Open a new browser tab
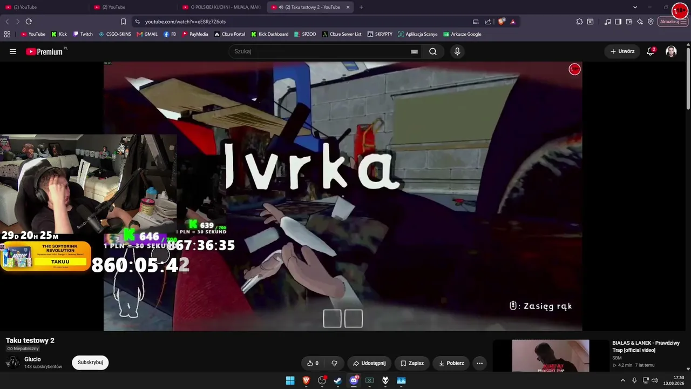The width and height of the screenshot is (691, 389). [361, 7]
